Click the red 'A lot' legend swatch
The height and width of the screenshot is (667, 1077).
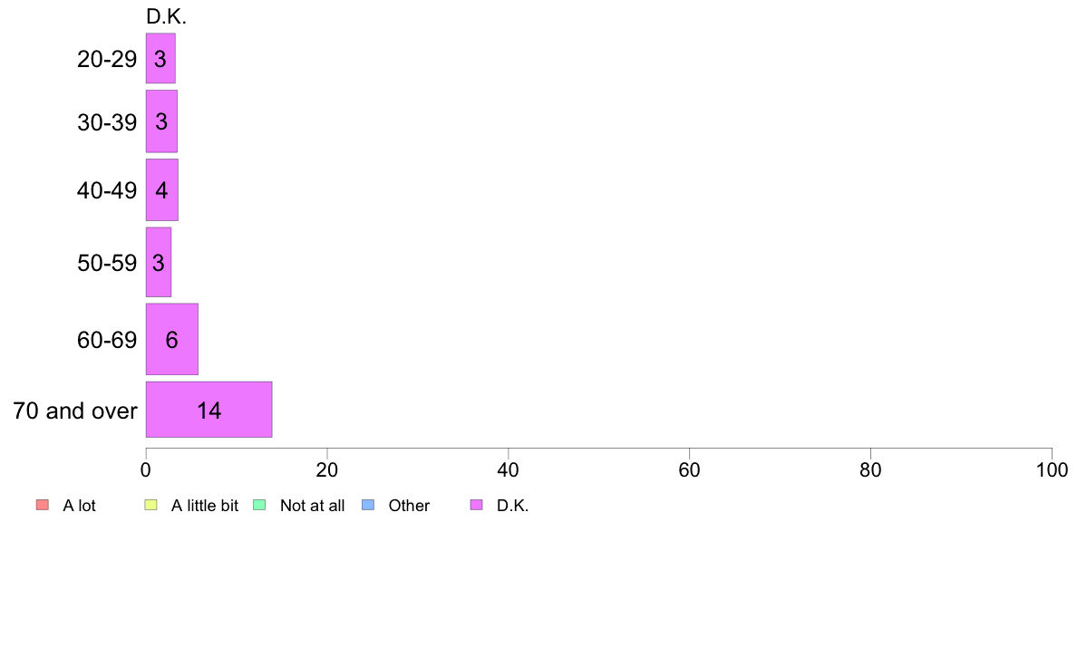43,505
